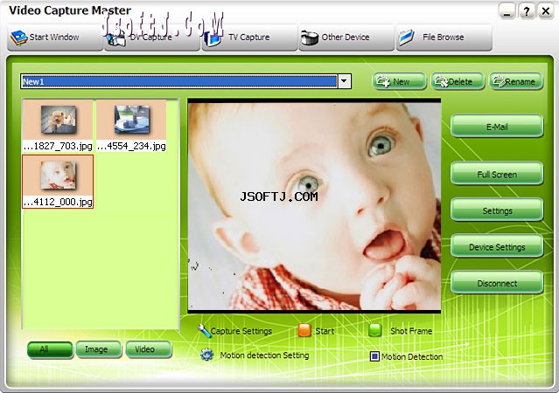This screenshot has height=393, width=559.
Task: Open the Start Window tab
Action: click(55, 38)
